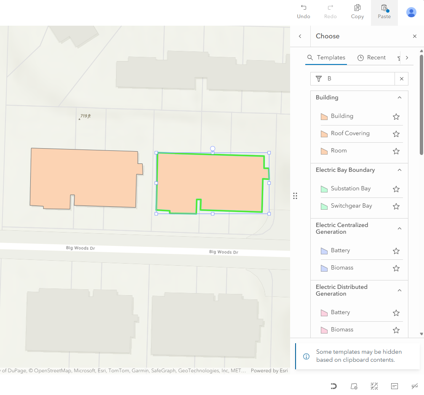The image size is (424, 395).
Task: Select the Switchgear Bay template
Action: tap(351, 206)
